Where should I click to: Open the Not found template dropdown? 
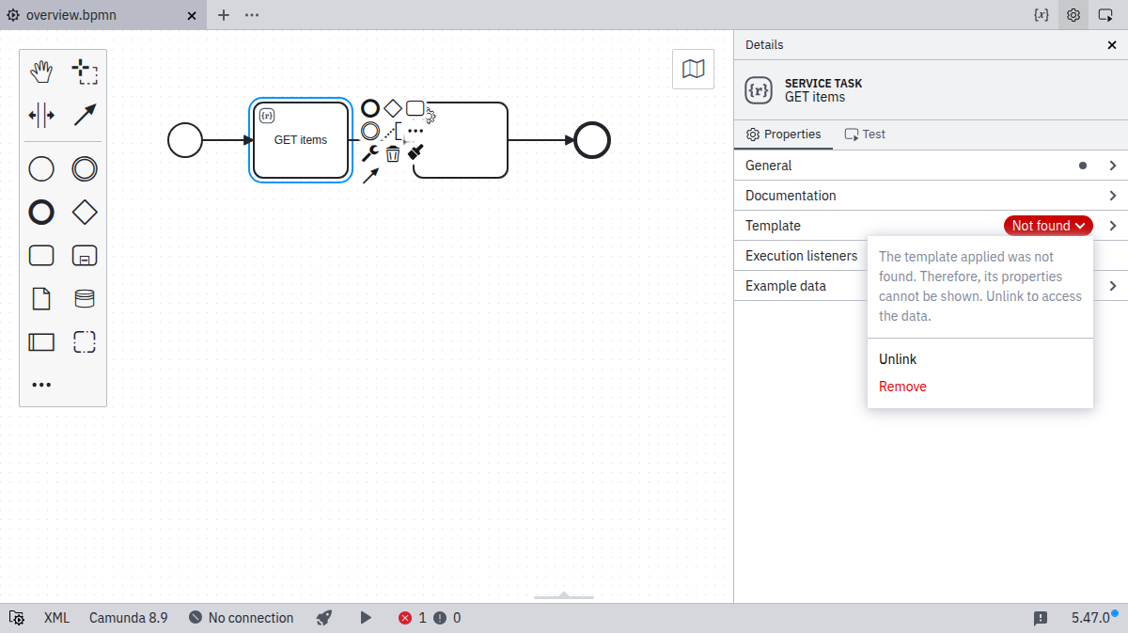[x=1048, y=226]
